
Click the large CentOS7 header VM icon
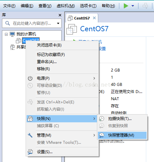(72, 29)
